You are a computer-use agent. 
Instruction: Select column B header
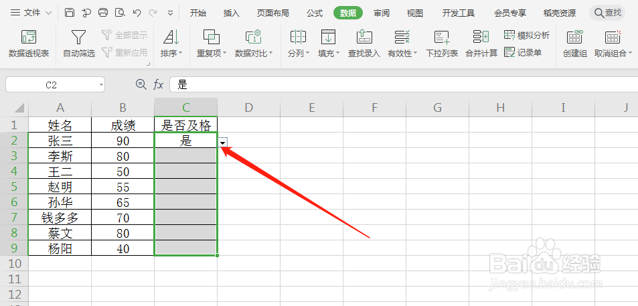[x=123, y=107]
